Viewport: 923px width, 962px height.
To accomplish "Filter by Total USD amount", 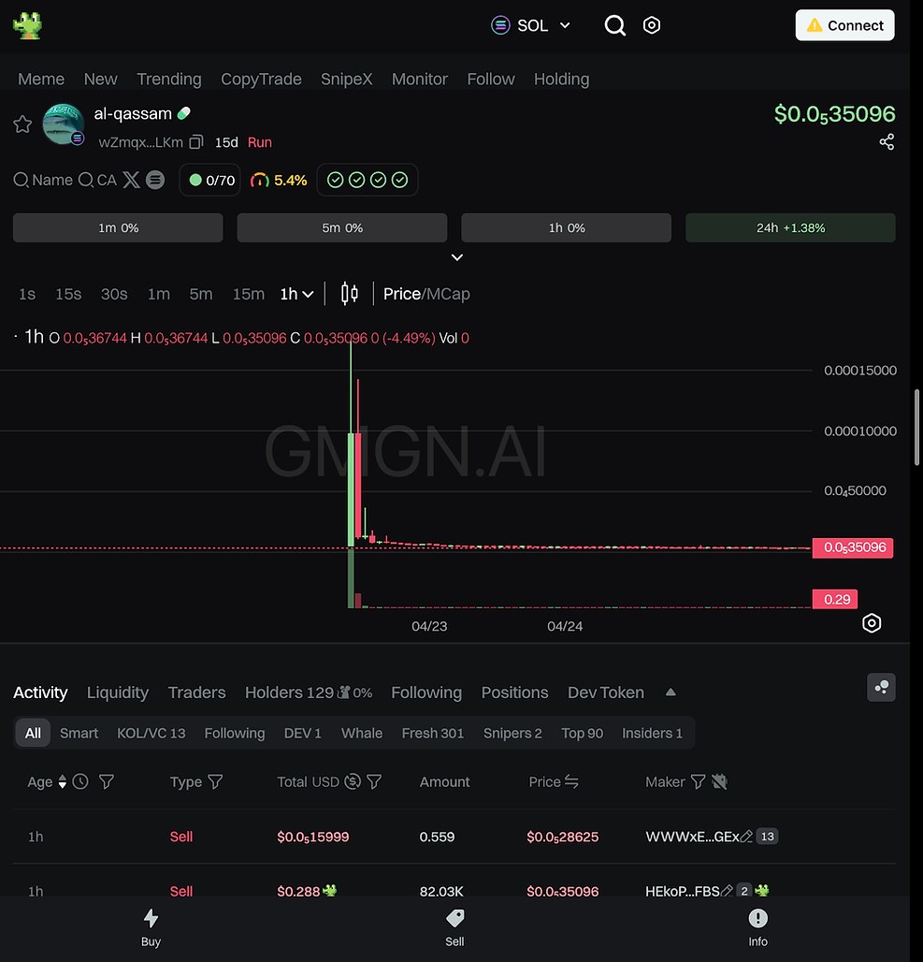I will [x=374, y=781].
